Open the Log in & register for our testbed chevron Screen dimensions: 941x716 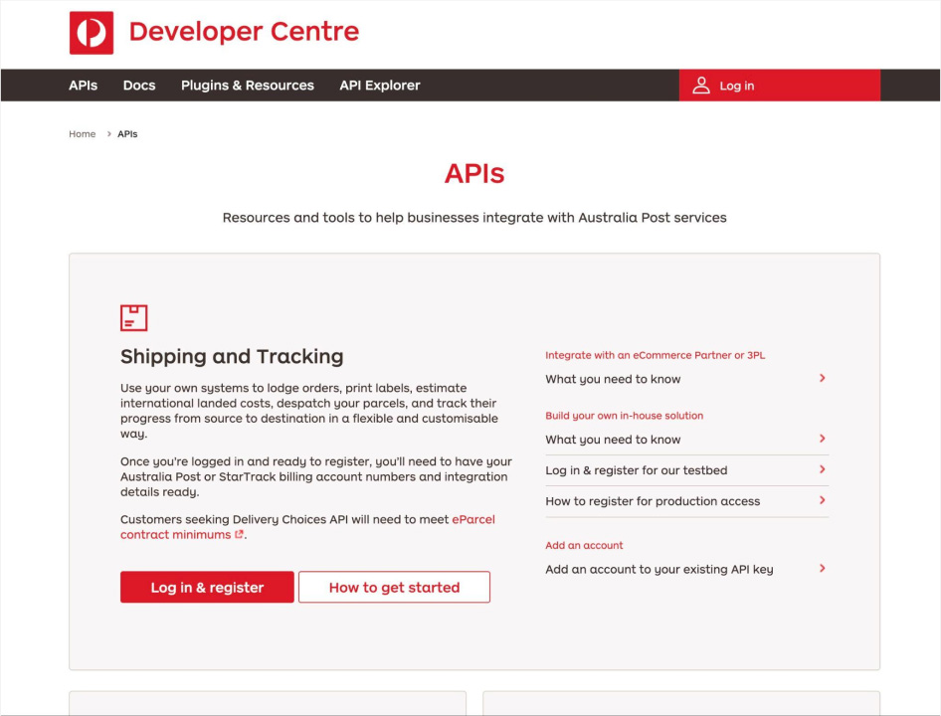823,469
